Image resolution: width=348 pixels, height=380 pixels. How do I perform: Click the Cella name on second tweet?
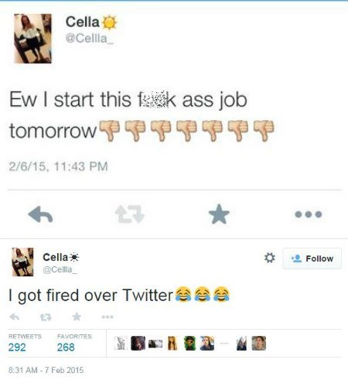click(x=55, y=257)
